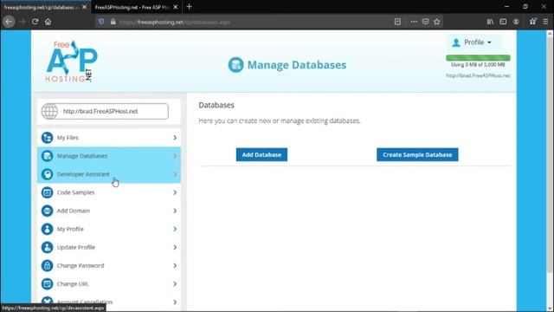
Task: Click the Developer Assistant sidebar icon
Action: point(47,174)
